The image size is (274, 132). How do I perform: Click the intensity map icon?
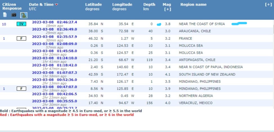pyautogui.click(x=24, y=15)
